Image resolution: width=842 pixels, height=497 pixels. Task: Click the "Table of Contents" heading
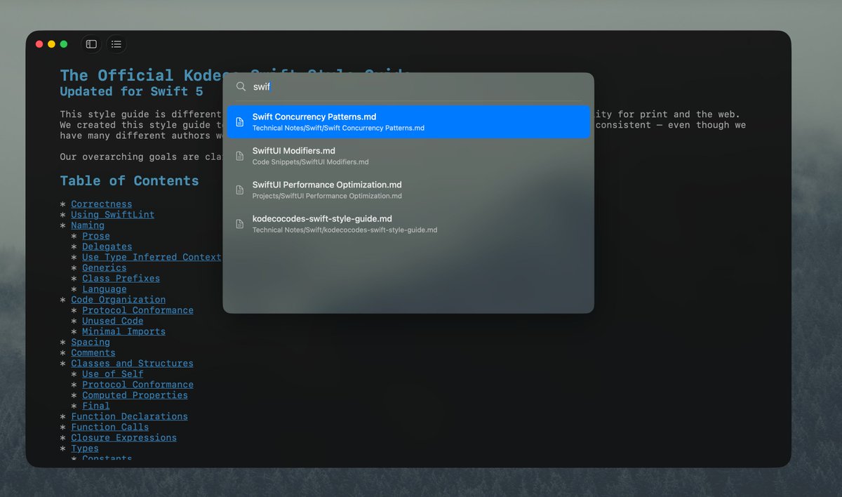pos(129,181)
